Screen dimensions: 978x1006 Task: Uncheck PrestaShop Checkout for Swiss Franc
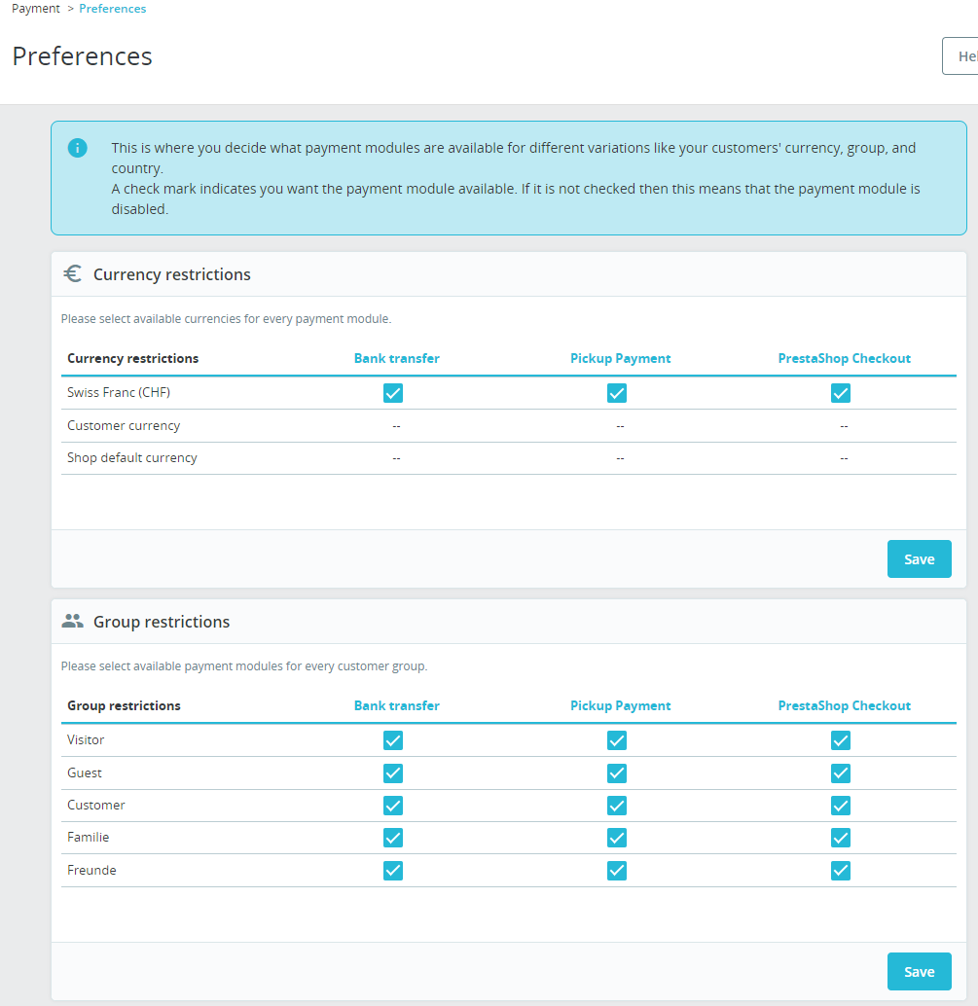point(840,392)
